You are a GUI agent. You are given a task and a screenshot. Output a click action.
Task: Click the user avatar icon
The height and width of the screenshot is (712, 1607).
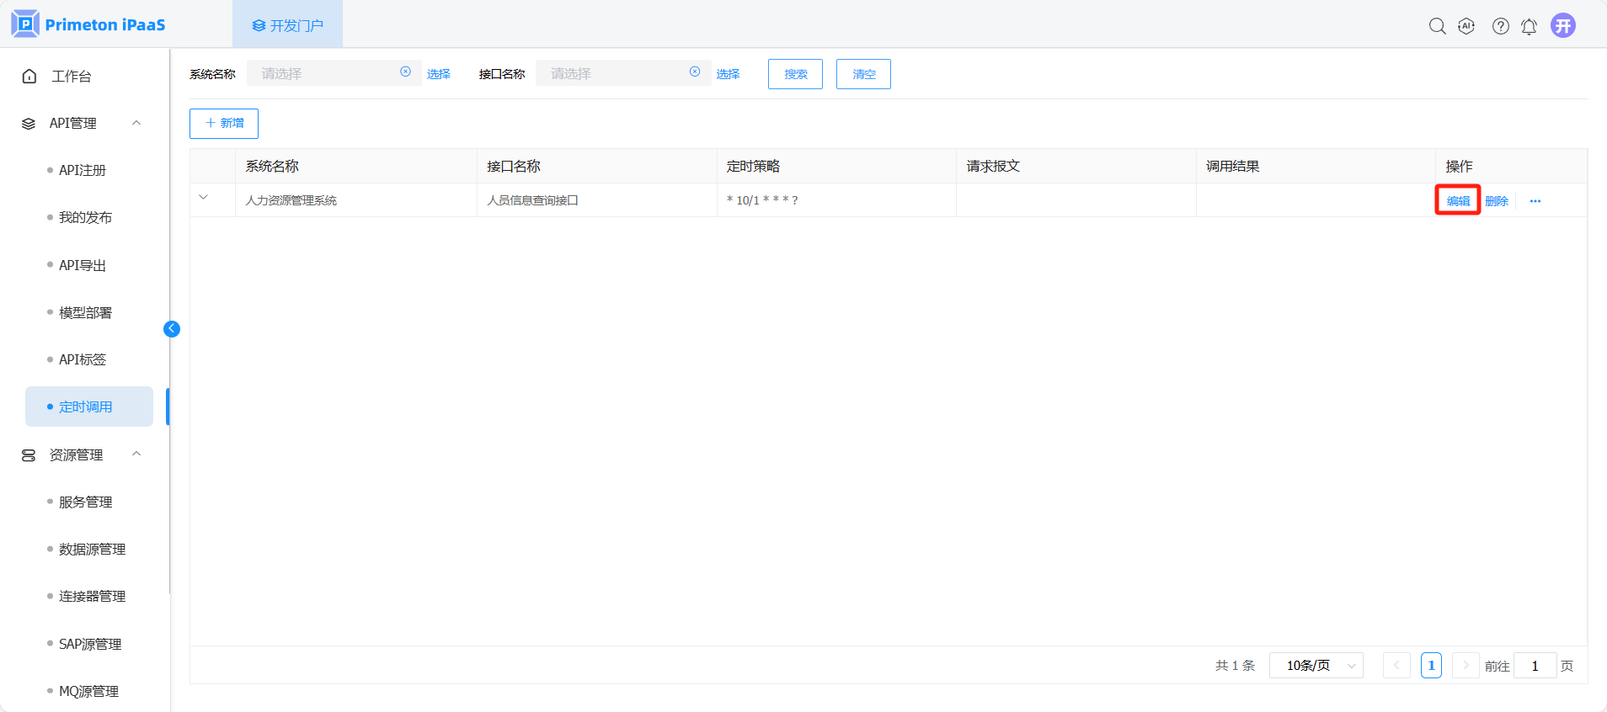[x=1563, y=25]
